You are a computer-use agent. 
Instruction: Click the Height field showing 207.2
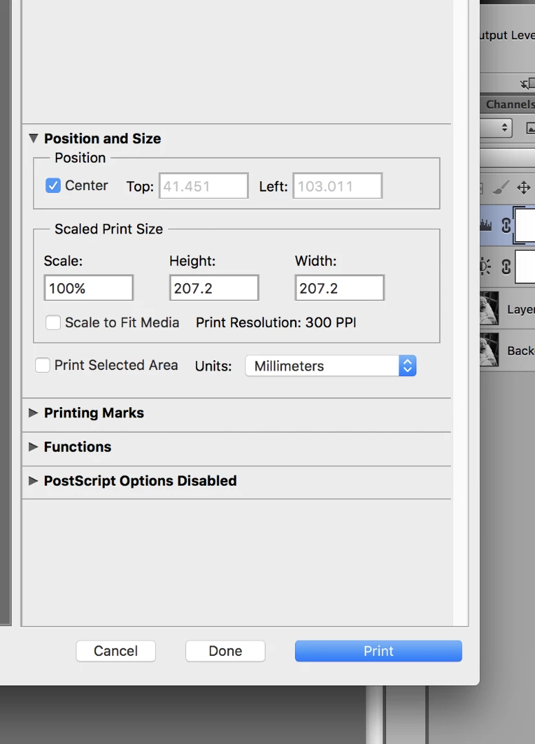[x=214, y=288]
